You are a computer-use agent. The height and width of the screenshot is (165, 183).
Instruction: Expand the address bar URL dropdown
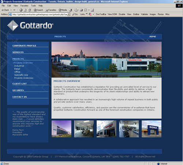coord(69,14)
